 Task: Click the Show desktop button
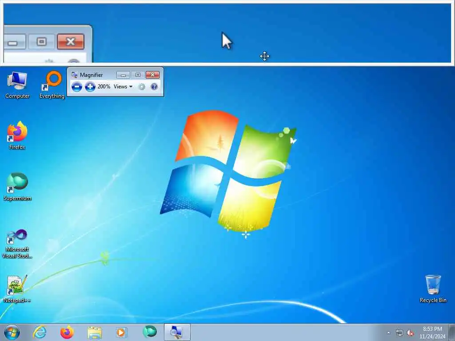click(x=452, y=333)
